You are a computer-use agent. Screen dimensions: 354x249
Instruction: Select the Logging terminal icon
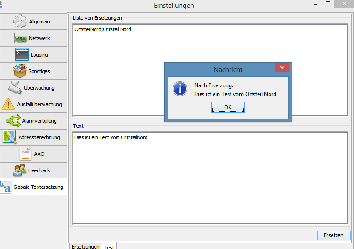tap(22, 55)
